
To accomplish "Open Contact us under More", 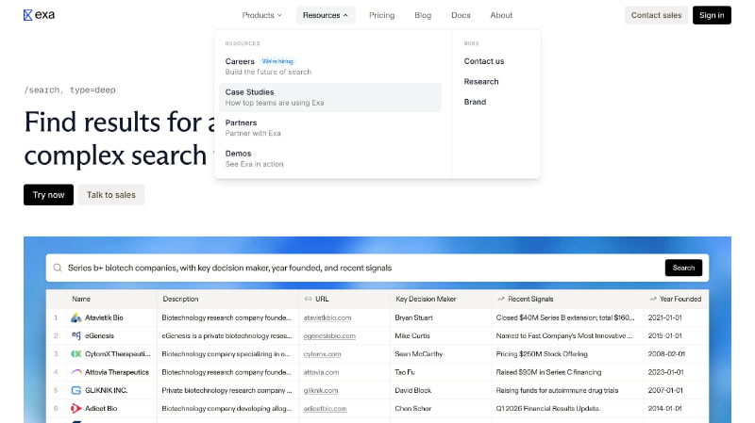I will click(x=484, y=61).
